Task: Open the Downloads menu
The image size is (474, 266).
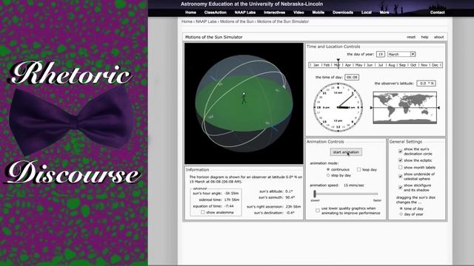Action: coord(343,13)
